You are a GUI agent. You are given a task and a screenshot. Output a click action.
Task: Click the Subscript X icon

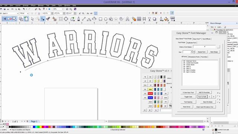(x=83, y=13)
